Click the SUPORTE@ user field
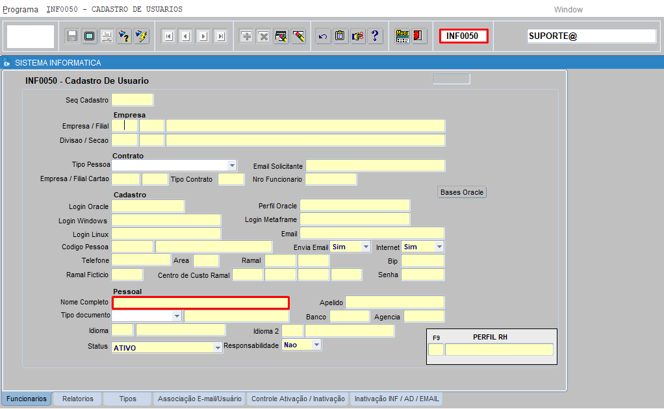 click(591, 36)
